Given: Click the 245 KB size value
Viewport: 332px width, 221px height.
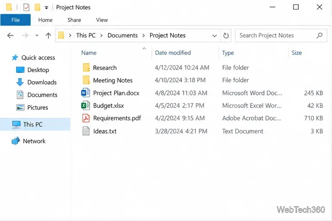Looking at the screenshot, I should coord(313,93).
